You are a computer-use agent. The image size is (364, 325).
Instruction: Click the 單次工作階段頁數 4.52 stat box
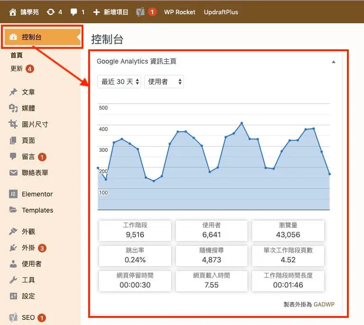pos(288,256)
